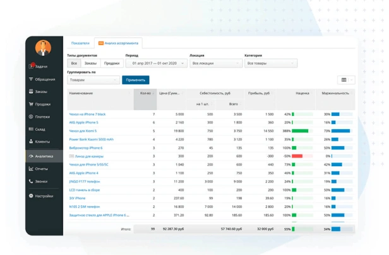Select the Все document type toggle
Viewport: 389px width, 255px height.
click(74, 64)
